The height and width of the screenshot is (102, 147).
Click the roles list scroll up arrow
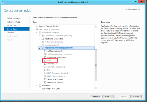[x=96, y=26]
